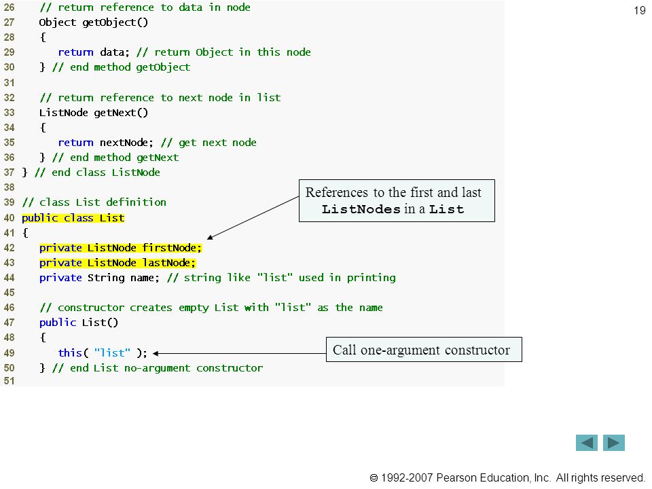652x489 pixels.
Task: Select the highlighted 'public class List' line
Action: 73,218
